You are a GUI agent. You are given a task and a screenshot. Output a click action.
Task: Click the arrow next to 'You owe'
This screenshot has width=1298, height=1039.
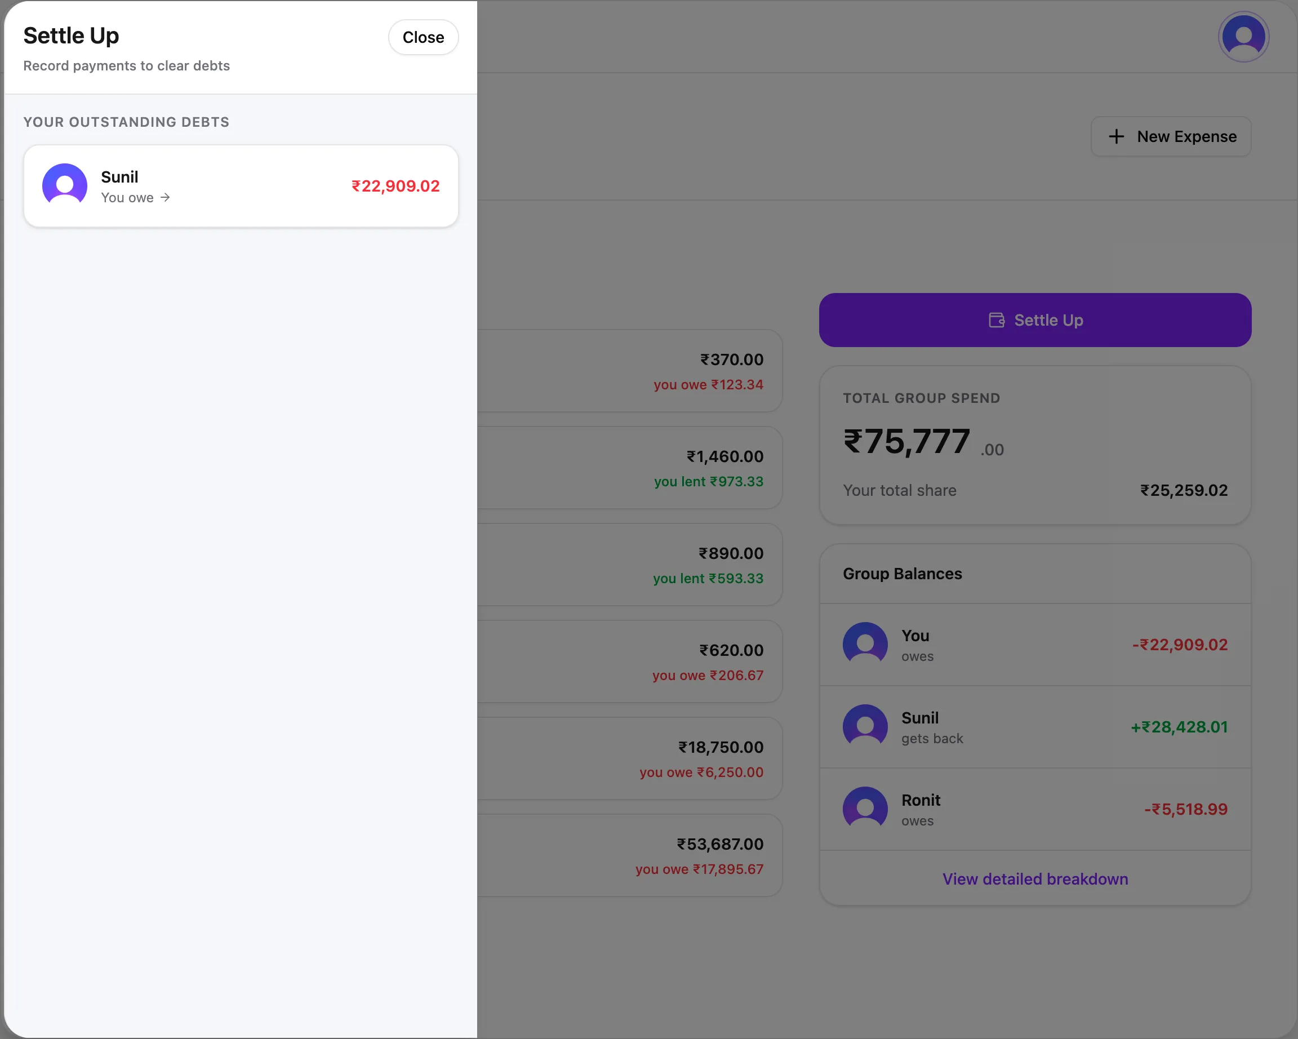(x=165, y=197)
